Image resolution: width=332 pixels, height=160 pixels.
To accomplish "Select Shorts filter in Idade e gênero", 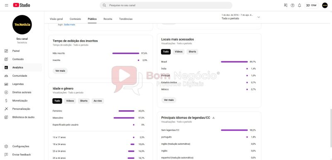I will tap(84, 101).
